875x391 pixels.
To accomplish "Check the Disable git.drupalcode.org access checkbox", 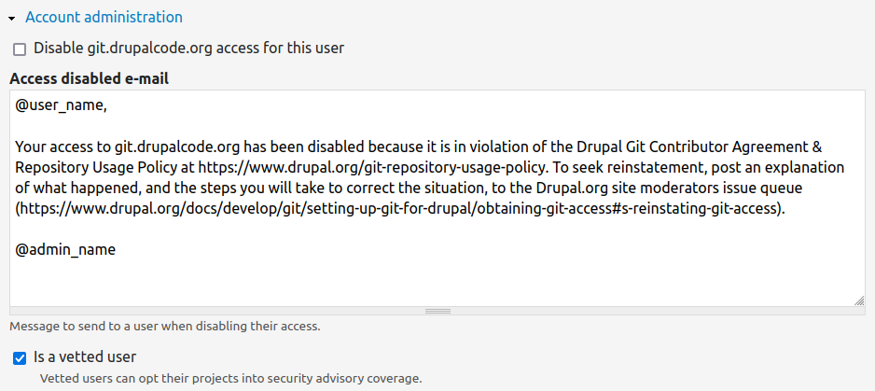I will [20, 49].
